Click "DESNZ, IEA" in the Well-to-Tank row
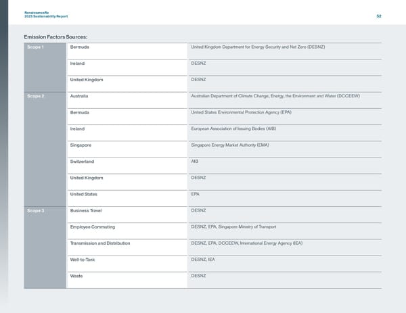The height and width of the screenshot is (313, 406). 203,260
